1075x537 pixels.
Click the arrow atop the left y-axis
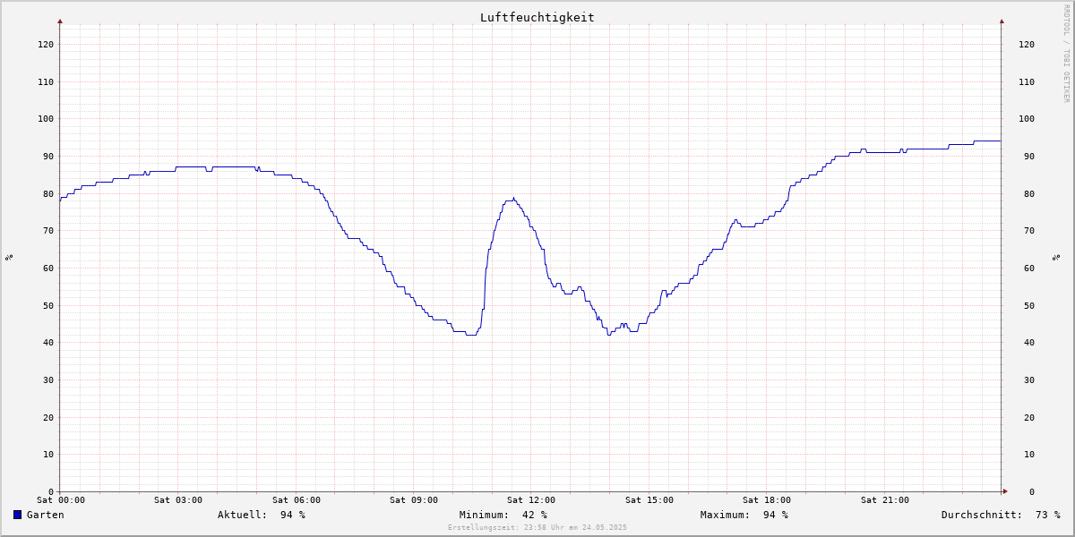[60, 21]
